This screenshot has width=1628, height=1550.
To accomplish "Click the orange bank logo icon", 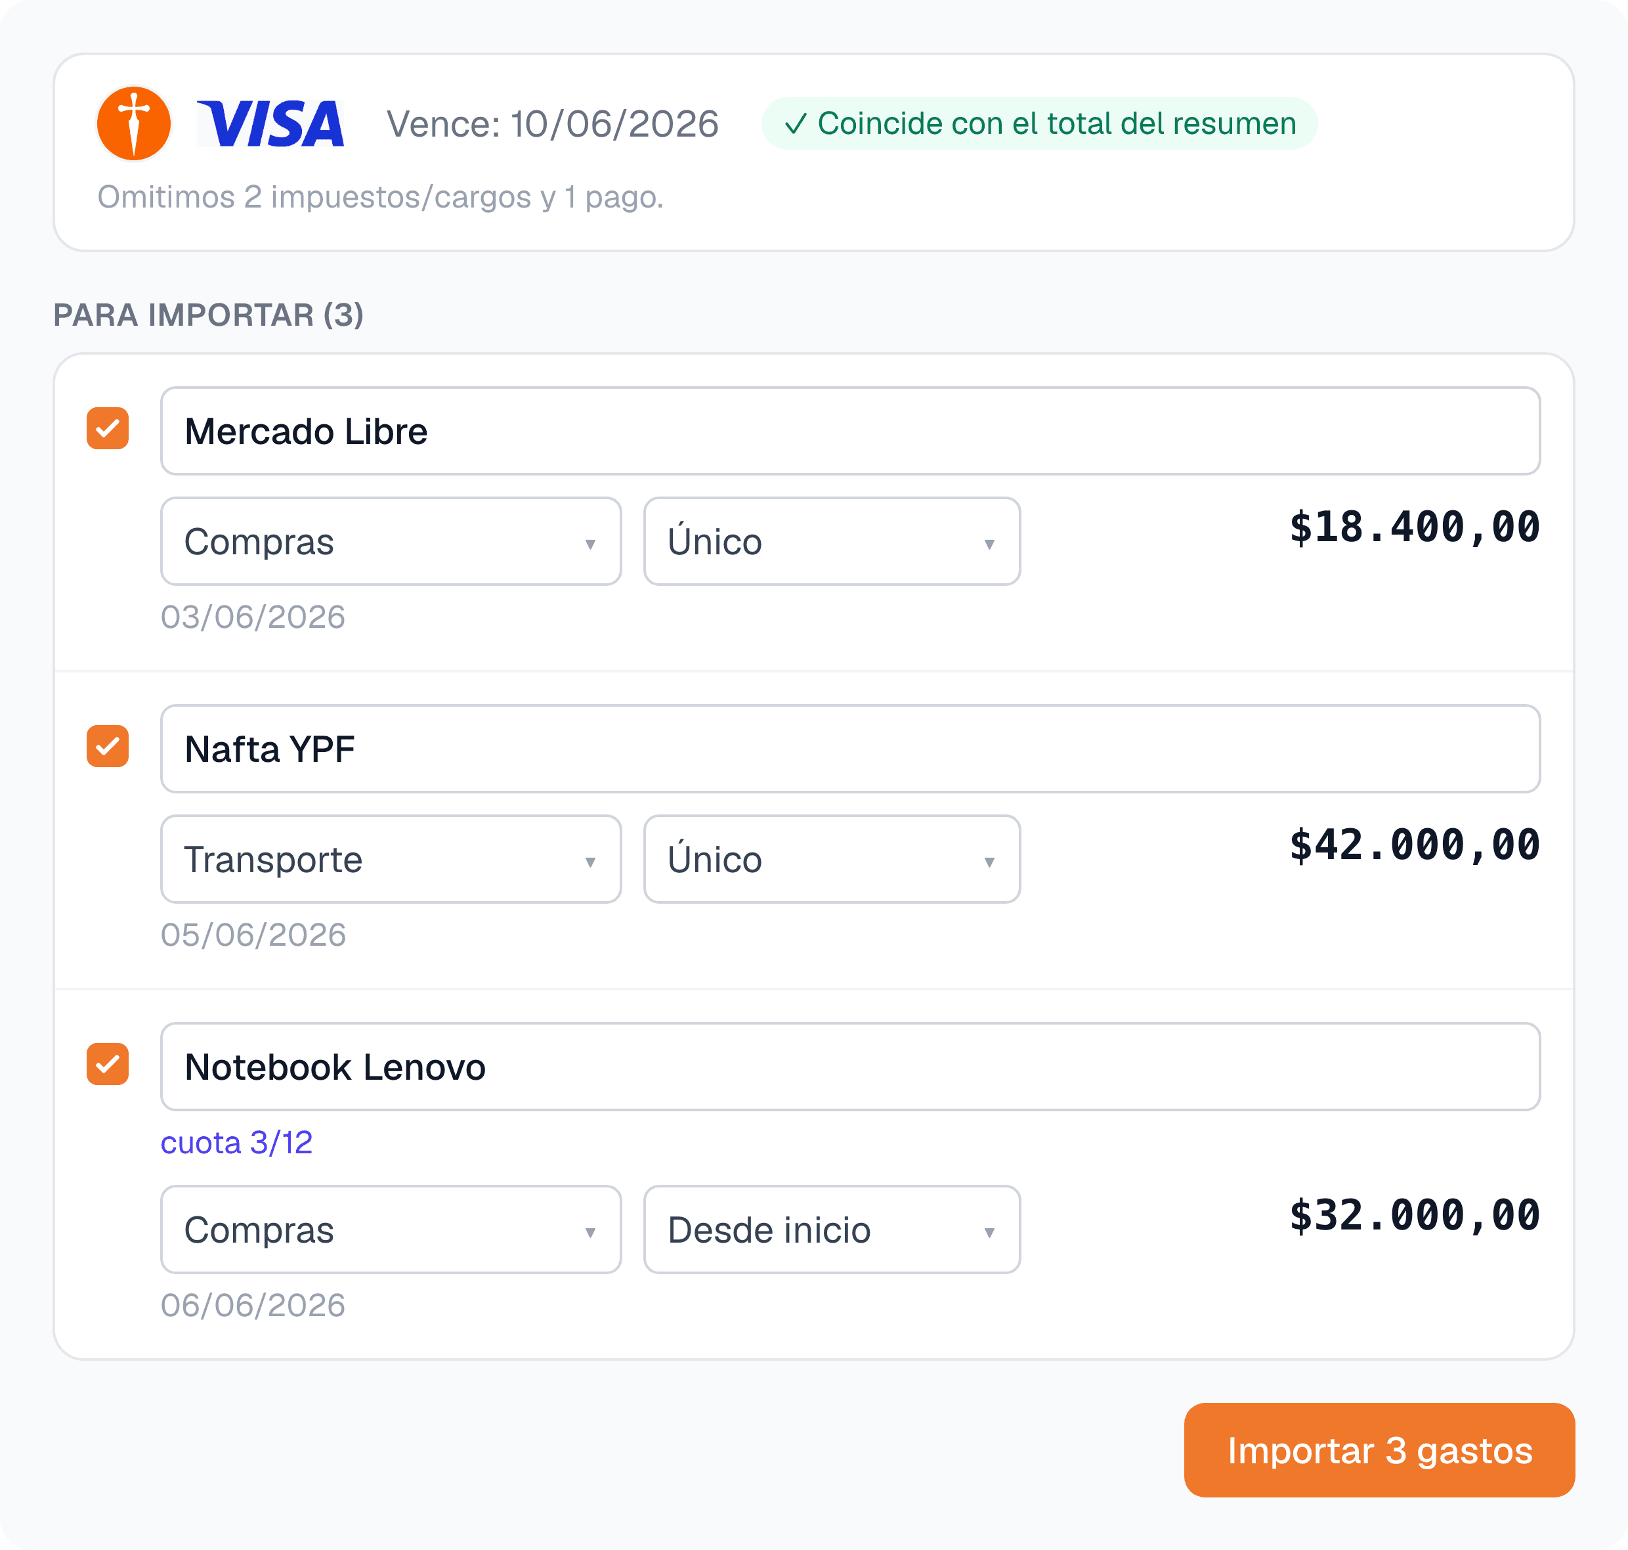I will click(133, 123).
